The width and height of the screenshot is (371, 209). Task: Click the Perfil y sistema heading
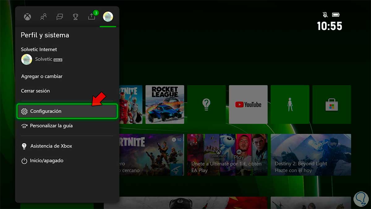click(45, 35)
